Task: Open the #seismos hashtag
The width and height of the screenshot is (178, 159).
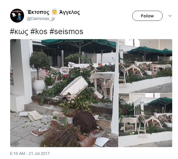Action: pos(66,32)
